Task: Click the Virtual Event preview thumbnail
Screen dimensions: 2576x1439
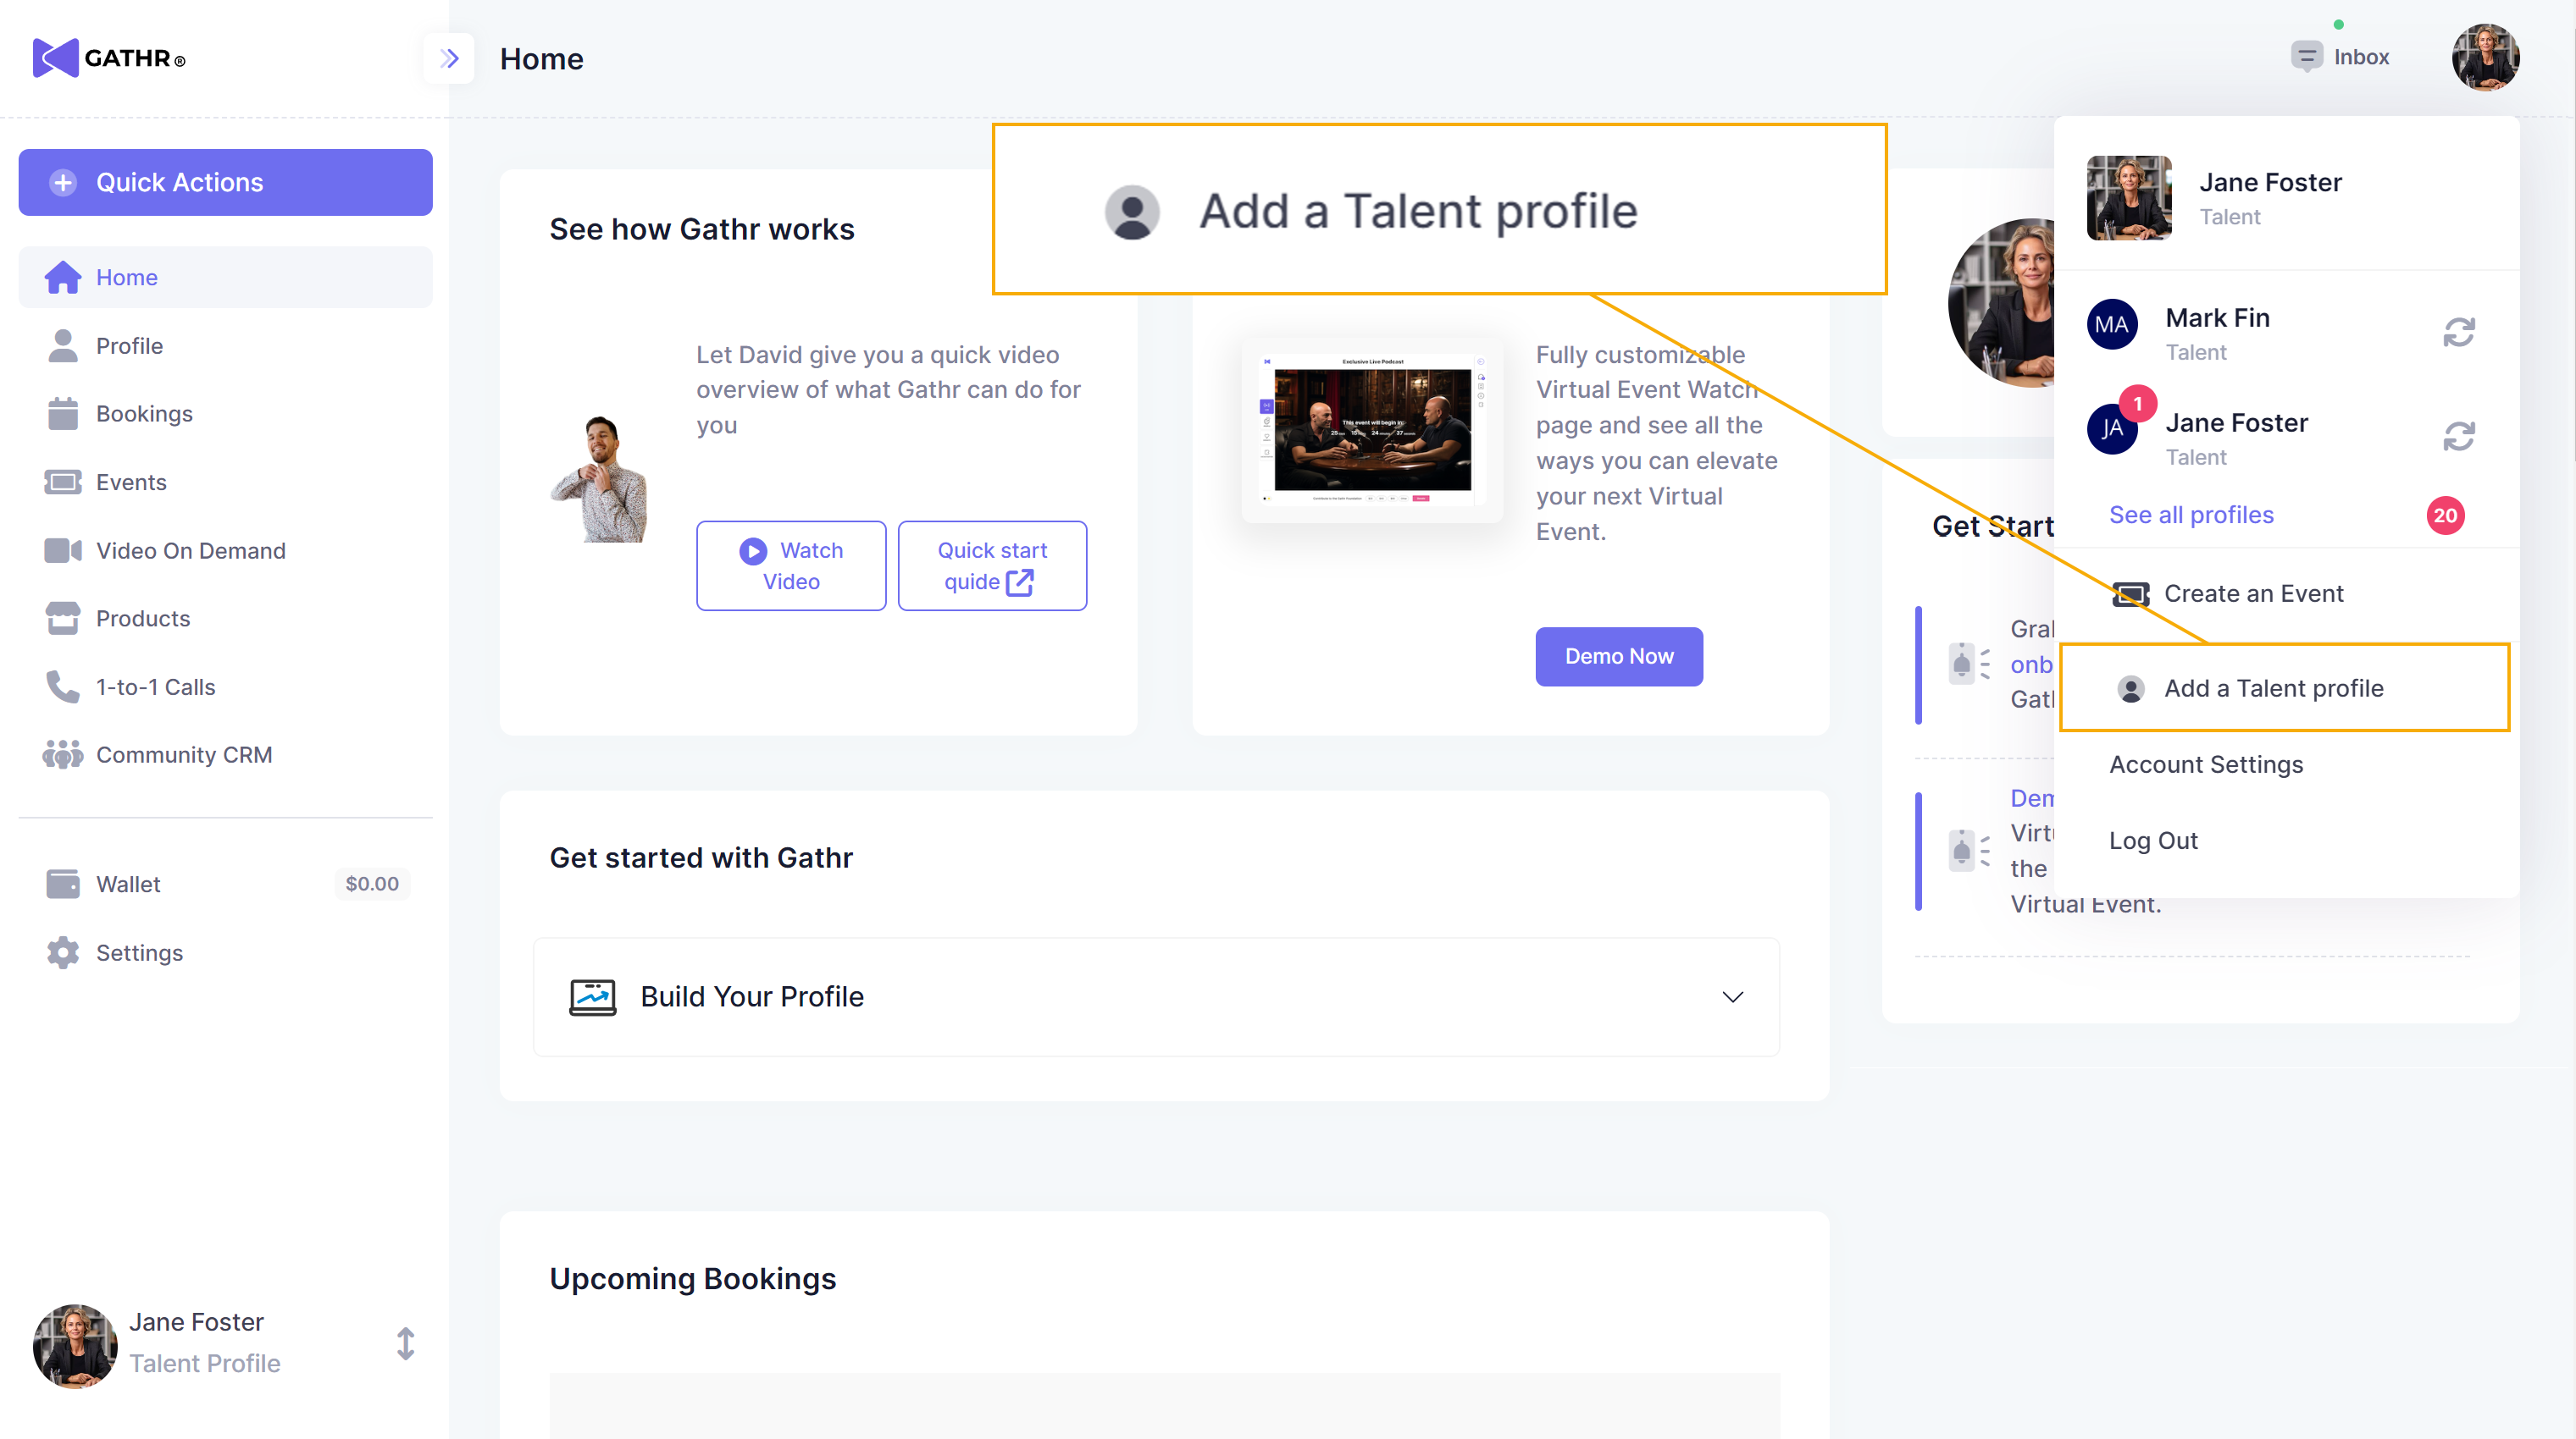Action: click(1371, 430)
